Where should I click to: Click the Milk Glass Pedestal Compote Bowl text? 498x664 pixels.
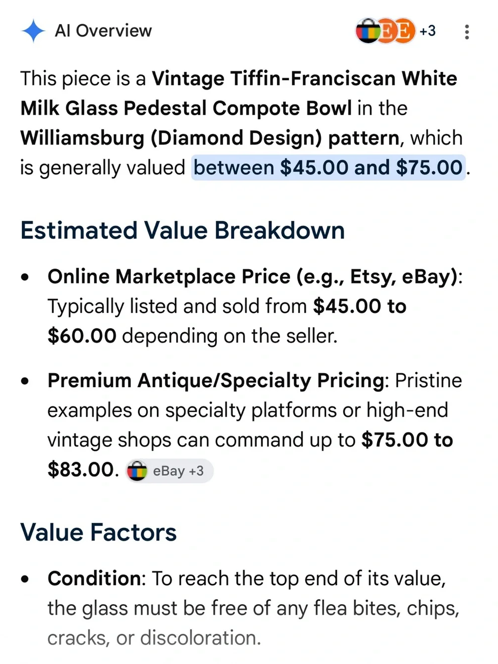[x=186, y=108]
